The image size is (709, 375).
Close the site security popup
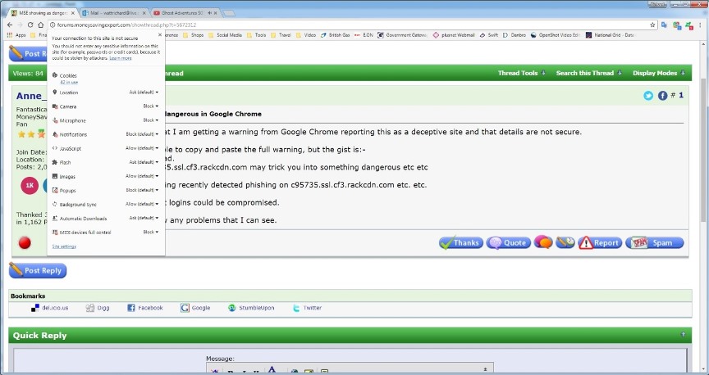tap(160, 34)
